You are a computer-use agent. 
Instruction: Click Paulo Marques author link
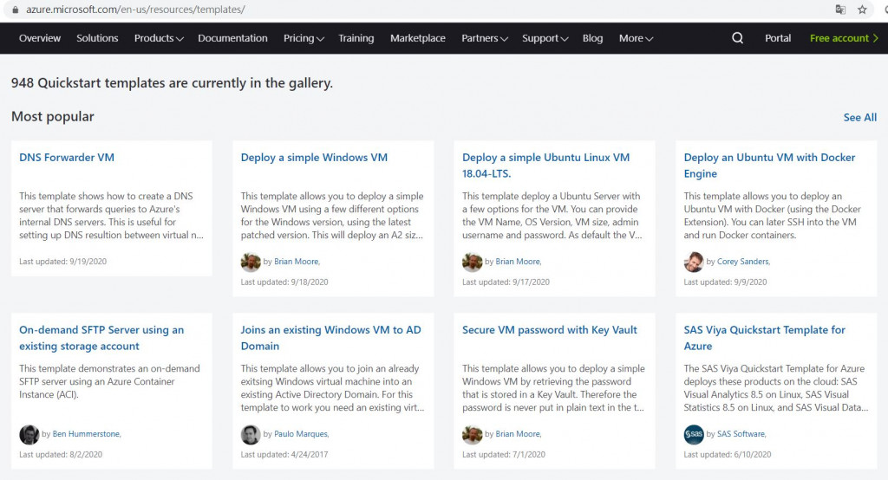pyautogui.click(x=301, y=433)
